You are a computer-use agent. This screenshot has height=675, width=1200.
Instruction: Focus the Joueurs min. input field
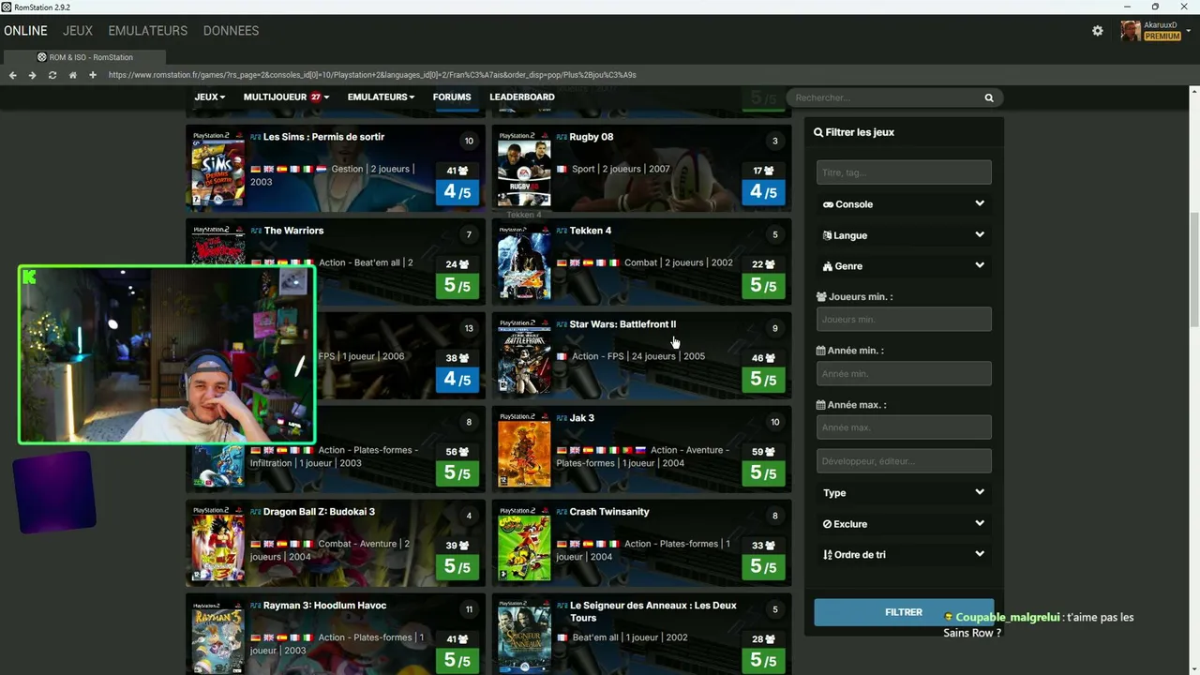click(x=904, y=320)
